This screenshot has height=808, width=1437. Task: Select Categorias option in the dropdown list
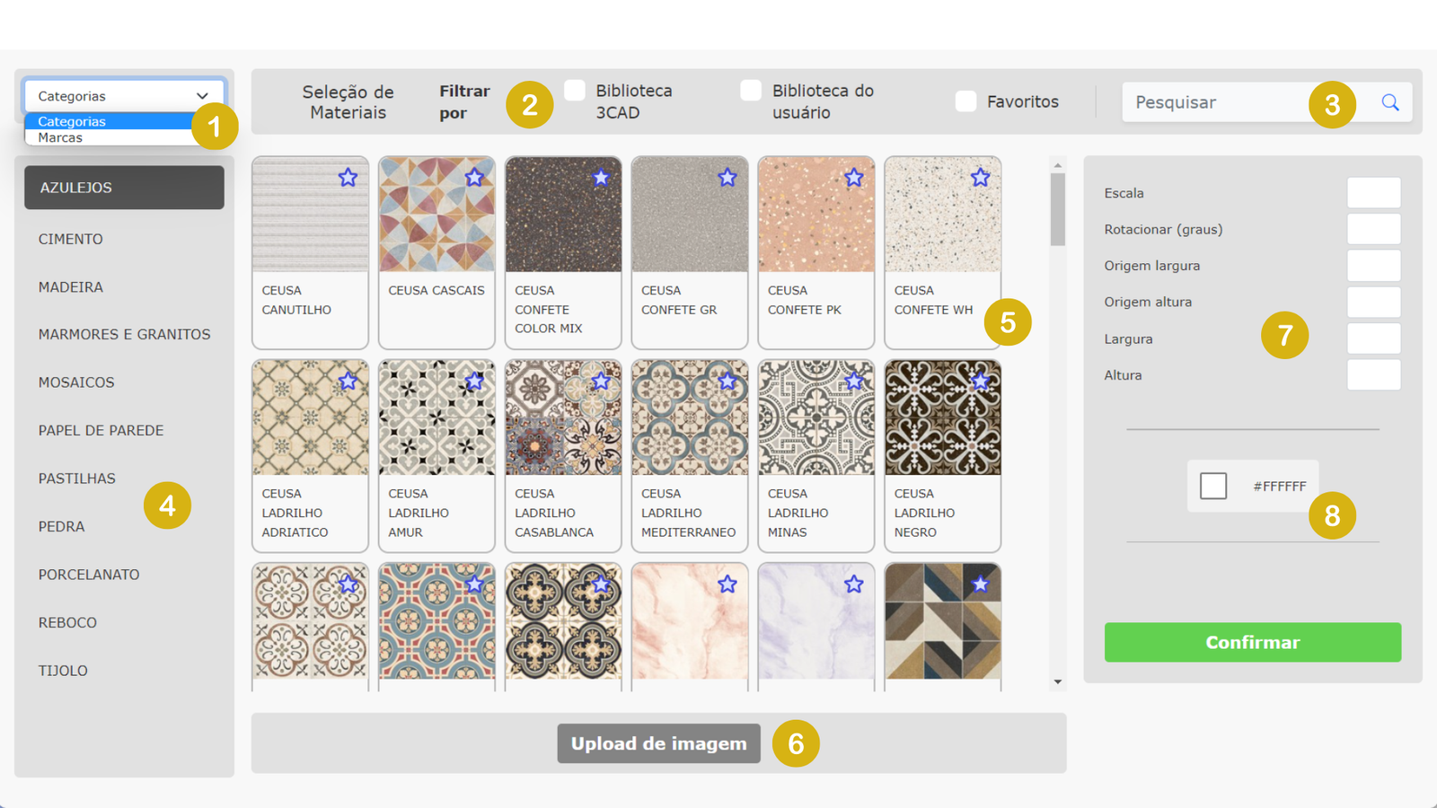(x=72, y=121)
